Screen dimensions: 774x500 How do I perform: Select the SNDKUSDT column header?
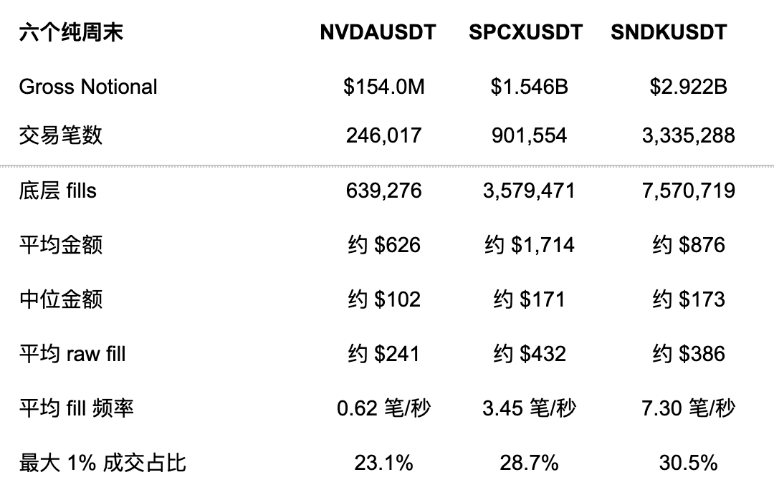pyautogui.click(x=669, y=32)
